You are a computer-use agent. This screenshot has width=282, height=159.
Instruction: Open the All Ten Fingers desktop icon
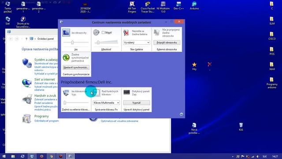132,7
